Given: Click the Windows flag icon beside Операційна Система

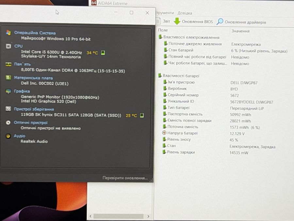Looking at the screenshot, I should point(8,33).
